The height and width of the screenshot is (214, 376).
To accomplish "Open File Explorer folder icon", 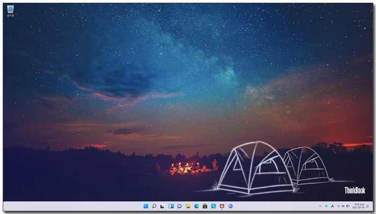I will coord(188,206).
